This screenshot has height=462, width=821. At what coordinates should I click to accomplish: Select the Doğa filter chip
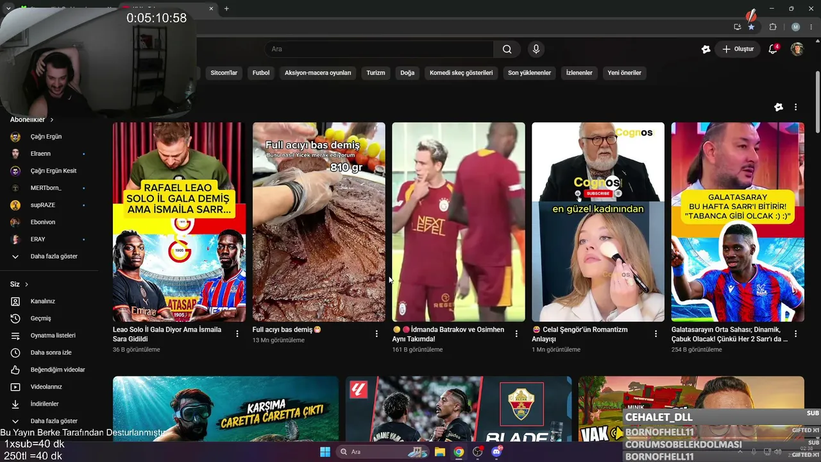407,73
